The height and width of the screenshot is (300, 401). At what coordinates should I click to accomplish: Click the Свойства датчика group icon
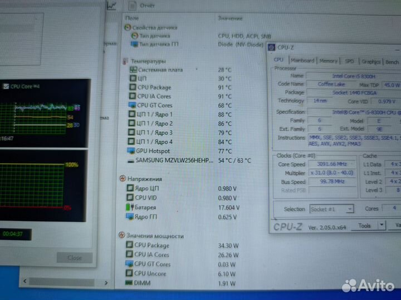128,27
